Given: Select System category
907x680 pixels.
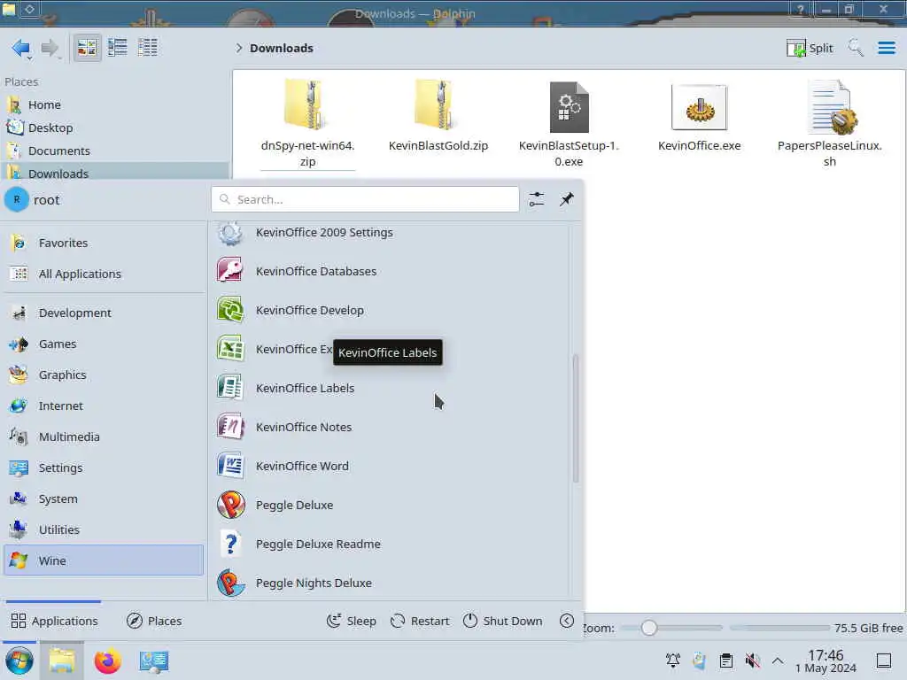Looking at the screenshot, I should point(104,499).
